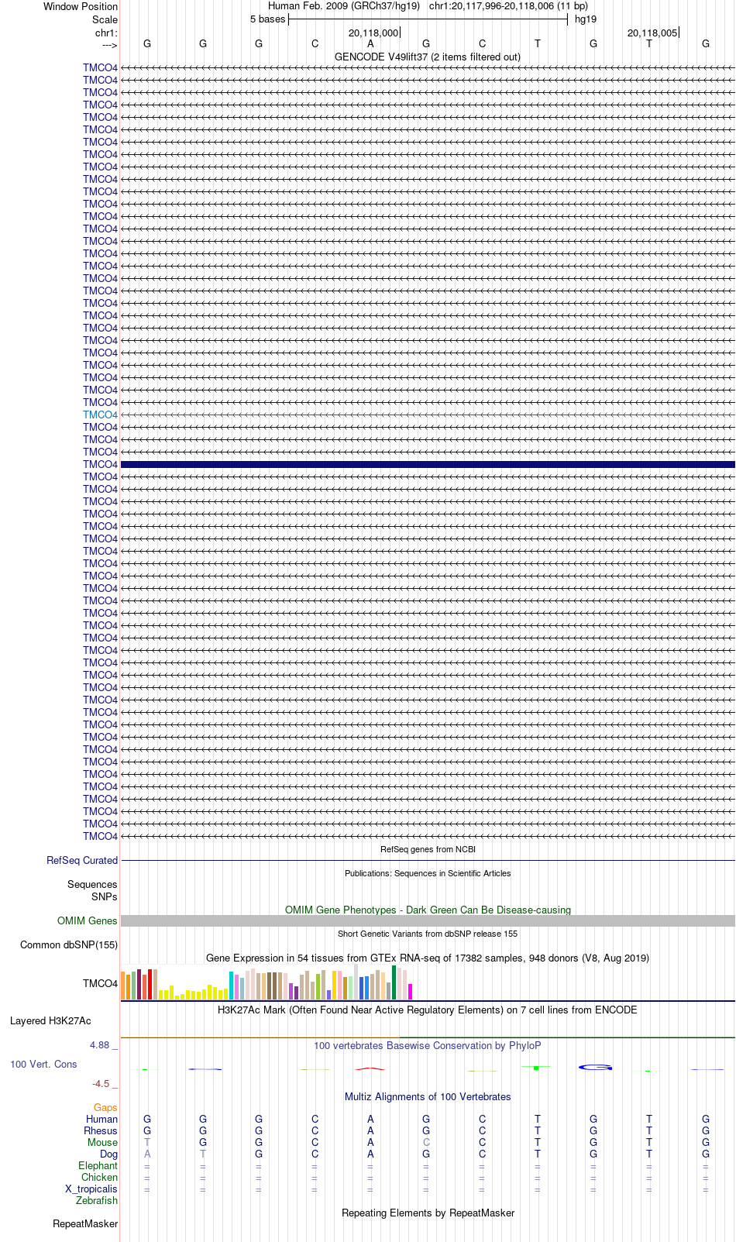Select the X_tropicalis alignment row label
The height and width of the screenshot is (1242, 736).
point(91,1189)
